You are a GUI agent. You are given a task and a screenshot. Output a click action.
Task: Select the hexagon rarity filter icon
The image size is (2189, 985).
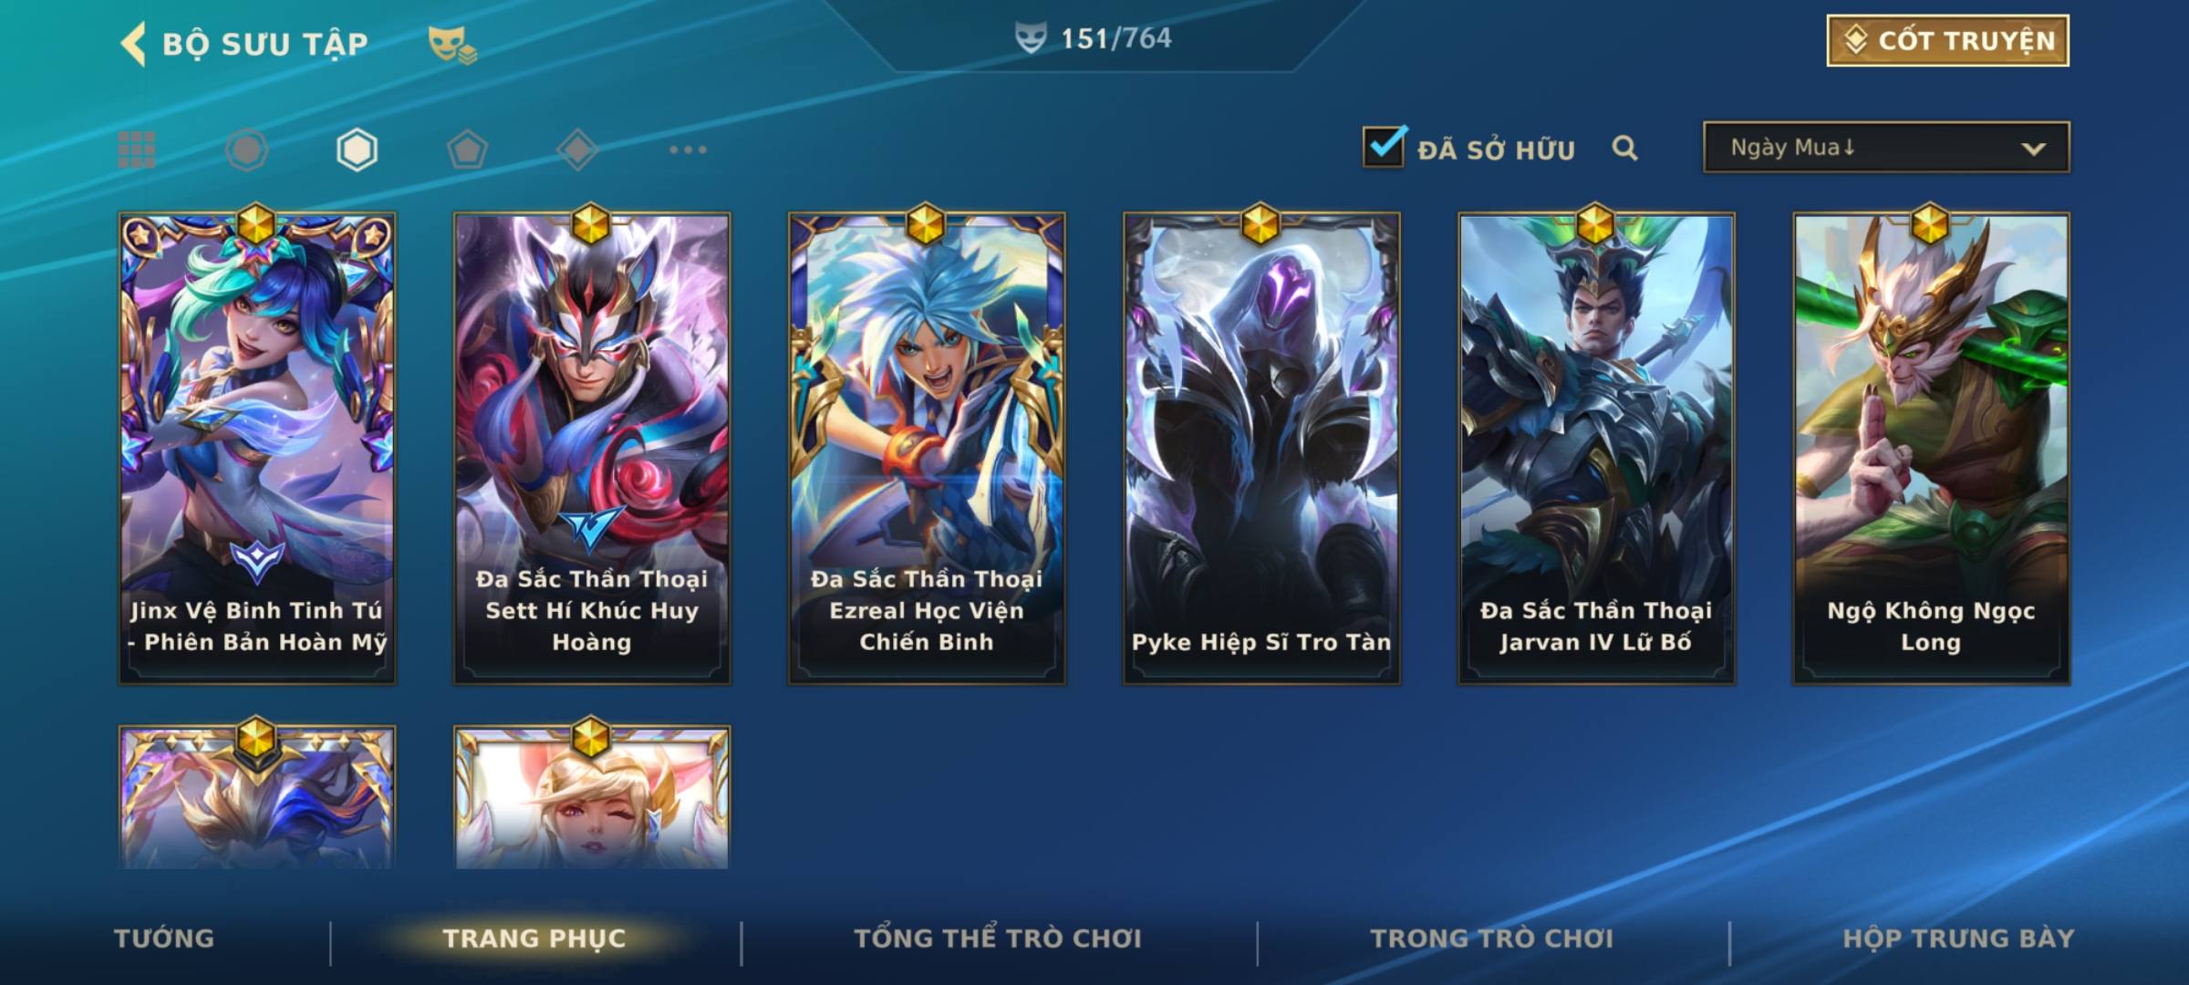click(357, 150)
